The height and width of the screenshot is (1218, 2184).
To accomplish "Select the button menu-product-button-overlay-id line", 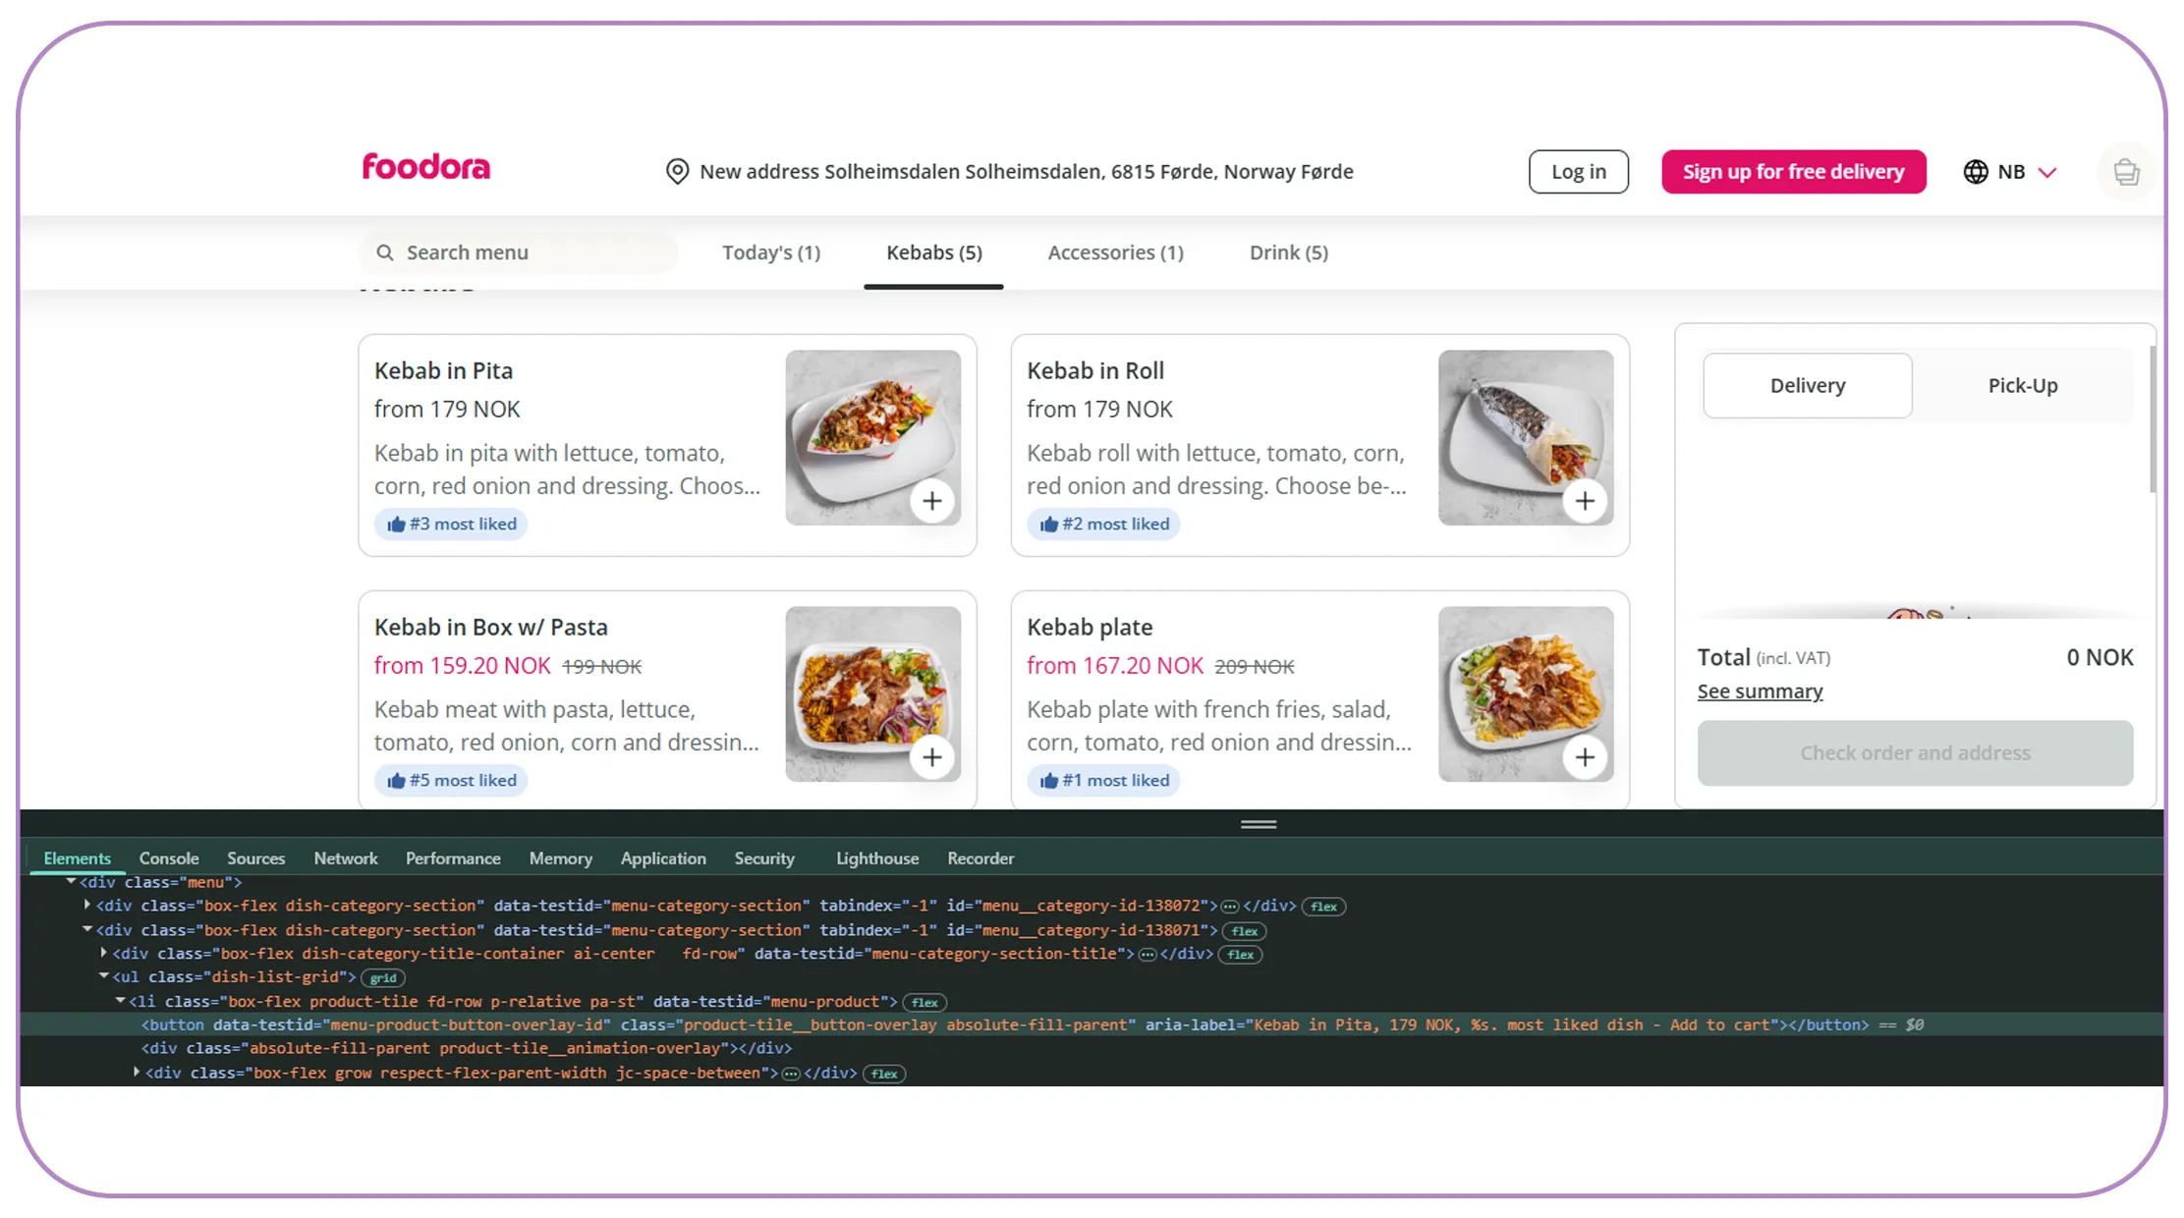I will pyautogui.click(x=1092, y=1024).
